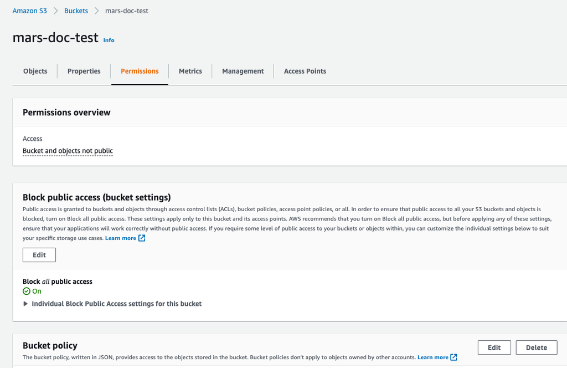This screenshot has width=567, height=368.
Task: Click Edit under Block public access settings
Action: tap(39, 254)
